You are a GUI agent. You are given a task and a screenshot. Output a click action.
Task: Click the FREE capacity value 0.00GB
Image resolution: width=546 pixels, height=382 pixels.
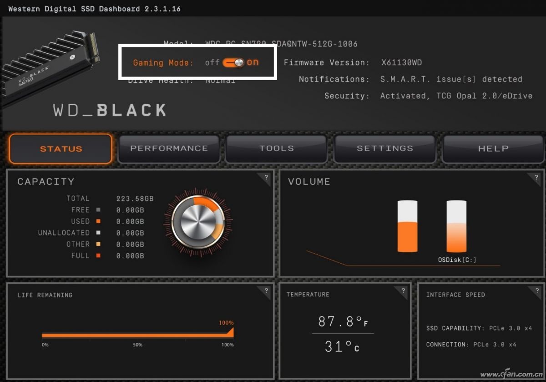click(x=130, y=210)
